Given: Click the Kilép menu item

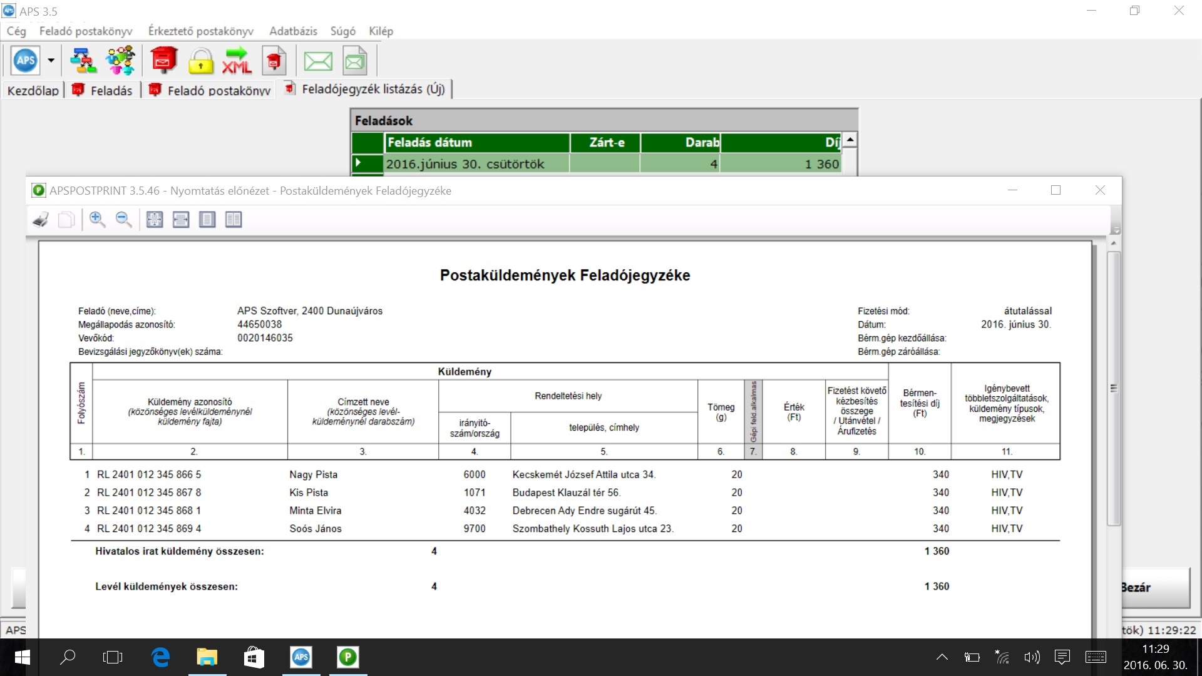Looking at the screenshot, I should coord(381,31).
